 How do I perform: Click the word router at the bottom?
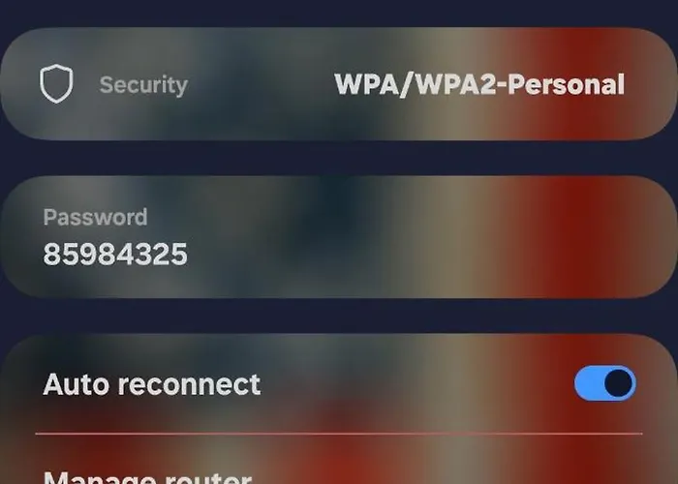[x=209, y=477]
